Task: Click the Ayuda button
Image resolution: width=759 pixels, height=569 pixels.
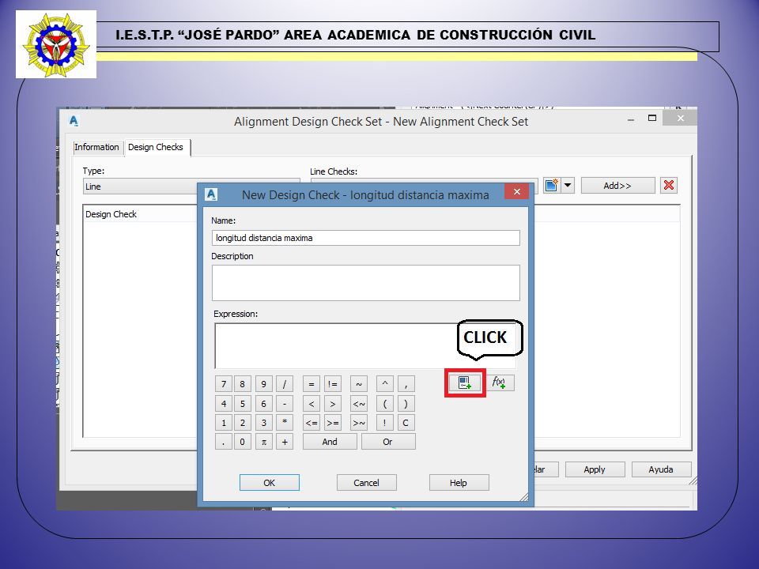Action: click(x=661, y=469)
